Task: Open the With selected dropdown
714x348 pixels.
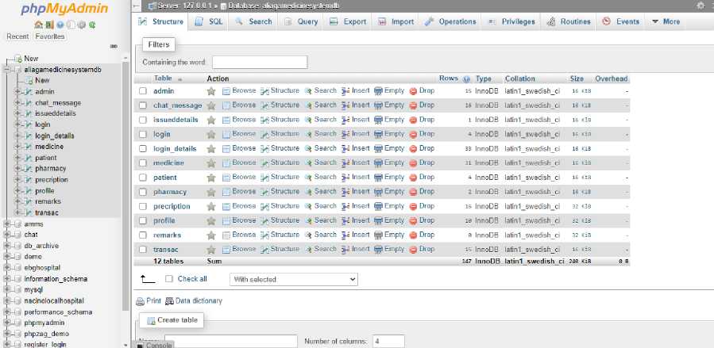Action: tap(294, 279)
